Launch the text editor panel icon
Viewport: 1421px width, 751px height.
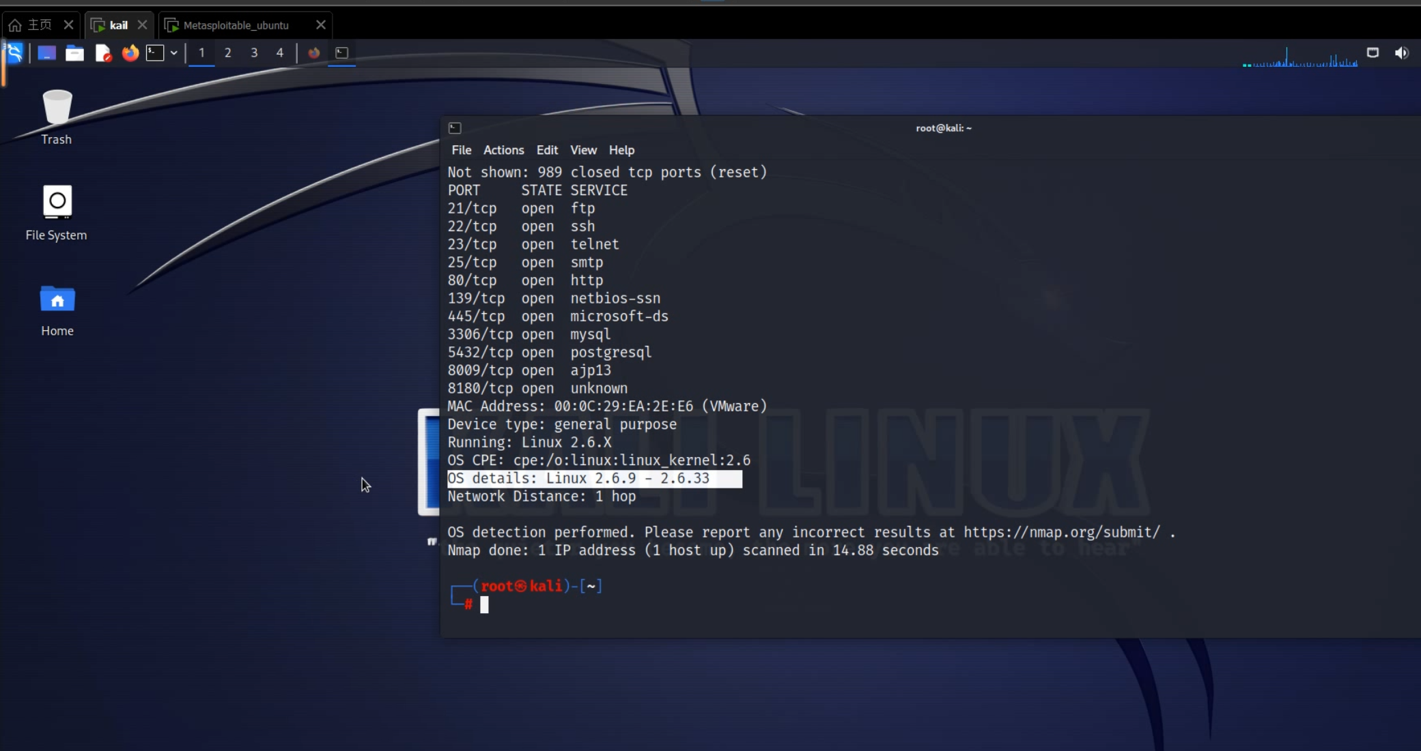pyautogui.click(x=102, y=53)
